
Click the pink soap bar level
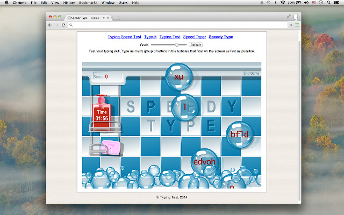pos(111,147)
